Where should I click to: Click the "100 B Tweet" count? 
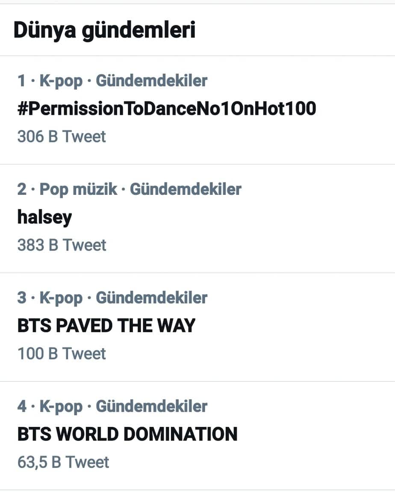(62, 354)
